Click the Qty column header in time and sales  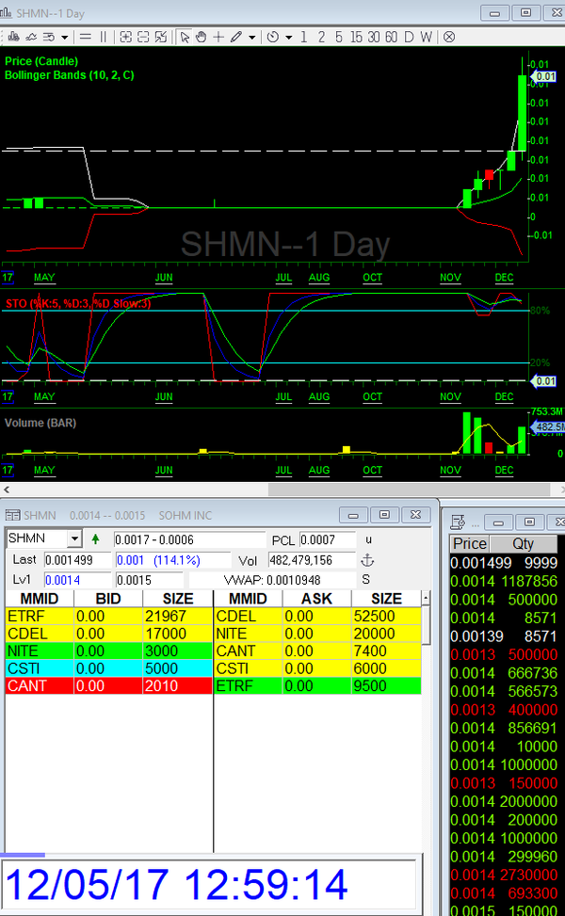tap(523, 543)
